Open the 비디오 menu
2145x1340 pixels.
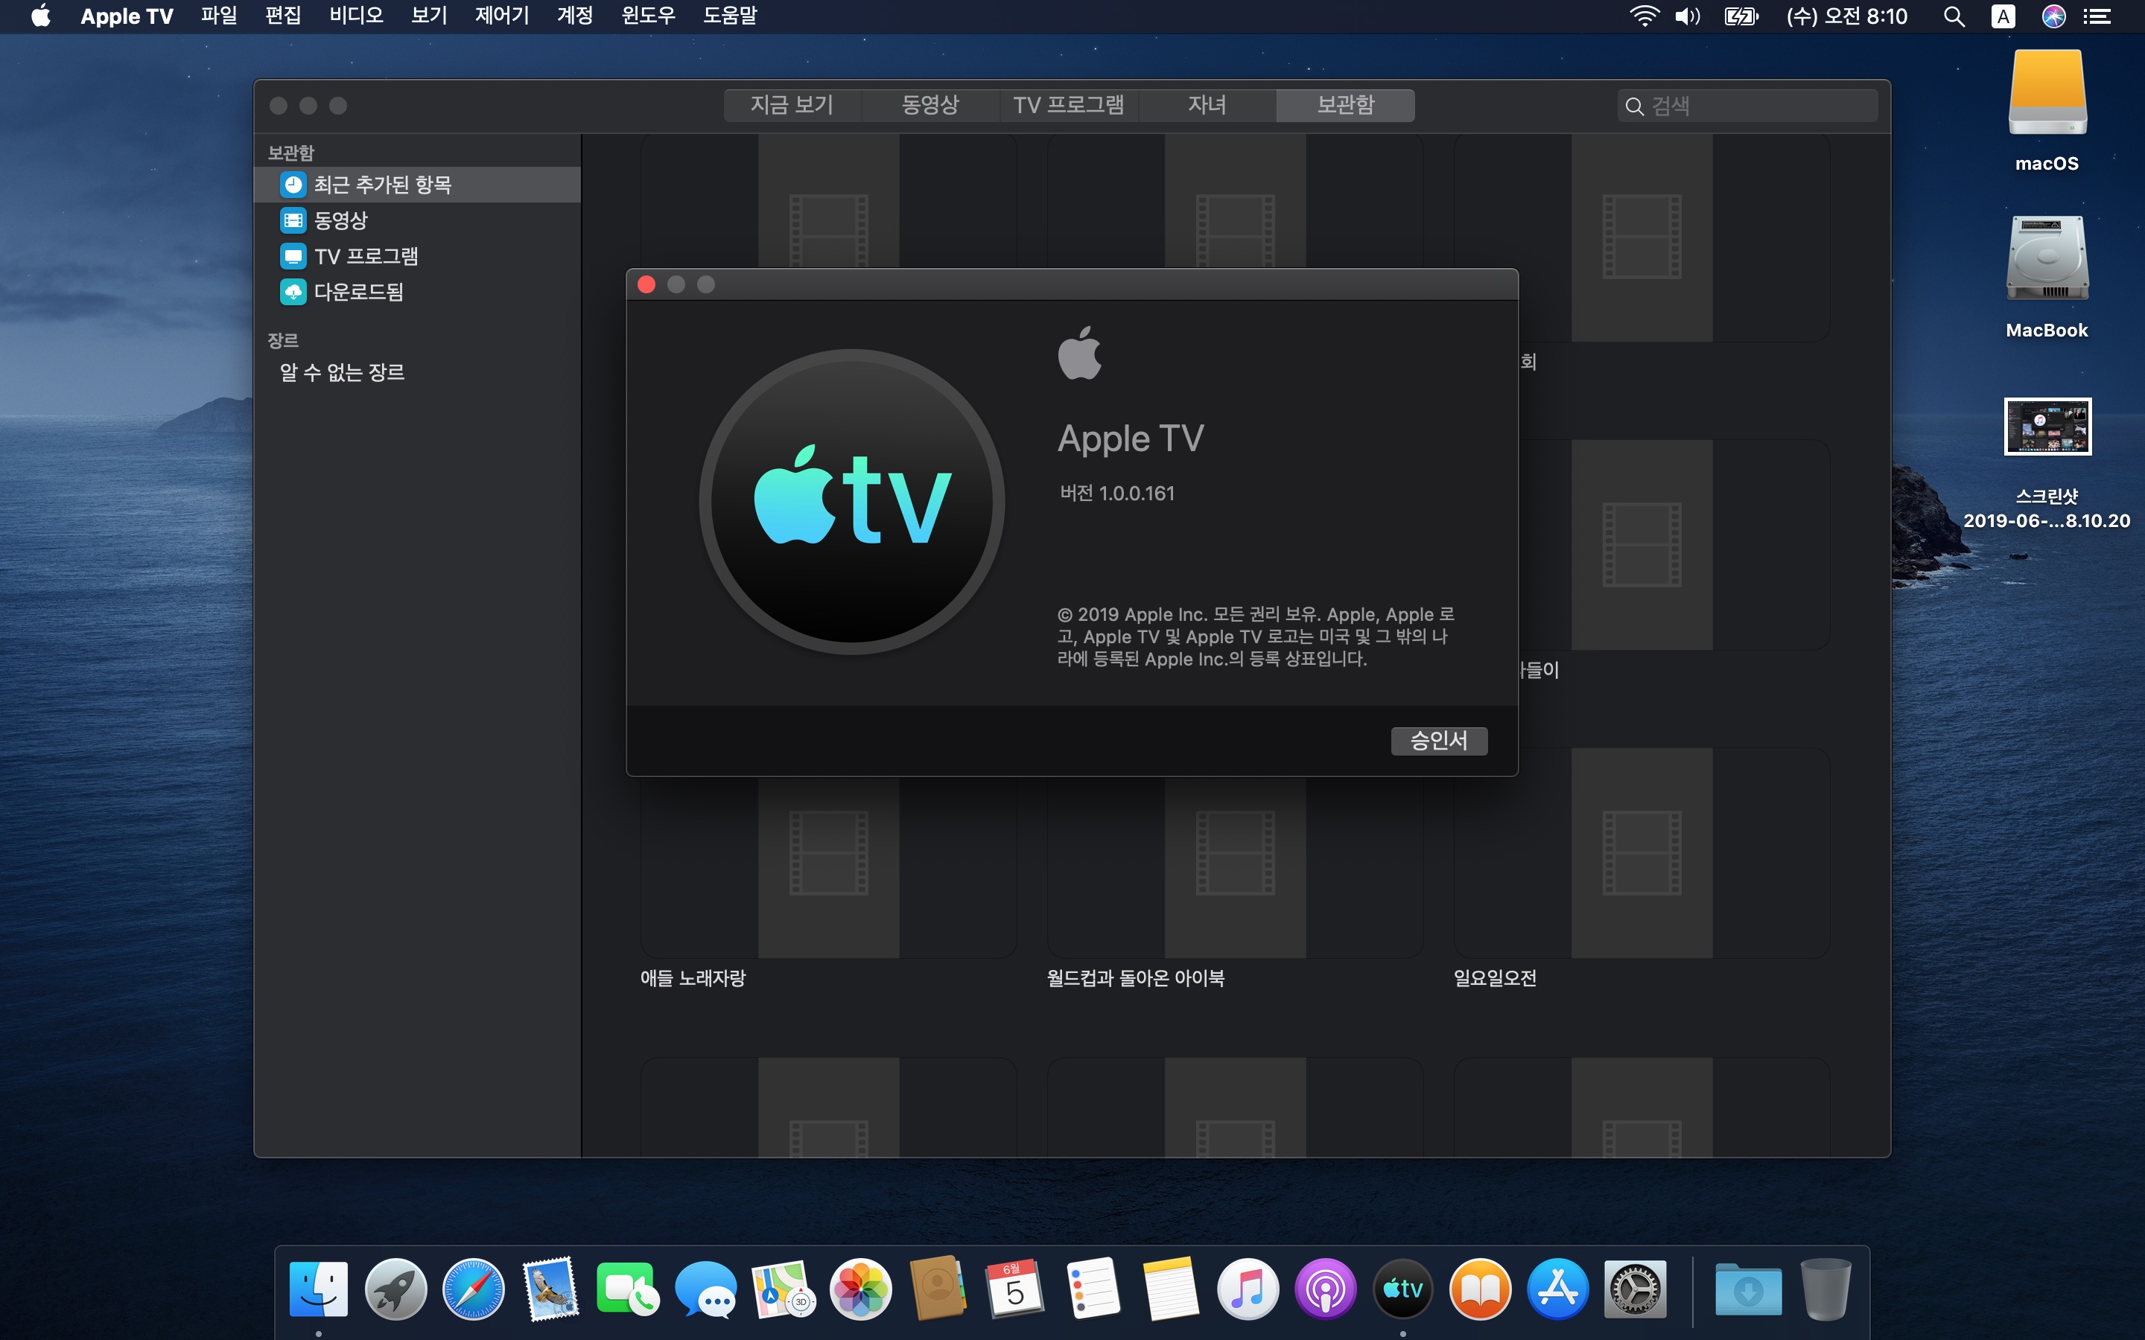[x=355, y=16]
